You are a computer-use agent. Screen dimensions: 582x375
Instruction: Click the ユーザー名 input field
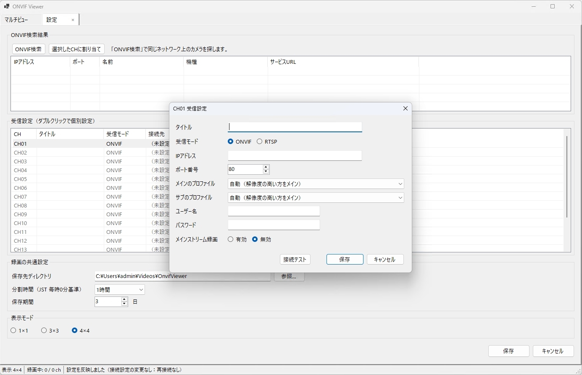[274, 211]
